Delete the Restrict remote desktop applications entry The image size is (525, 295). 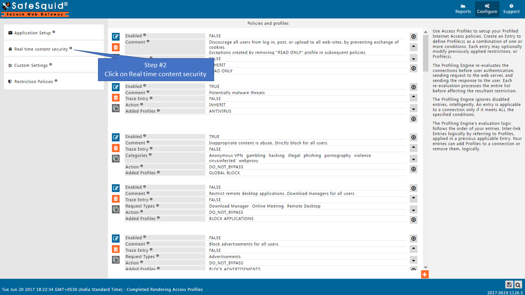116,199
